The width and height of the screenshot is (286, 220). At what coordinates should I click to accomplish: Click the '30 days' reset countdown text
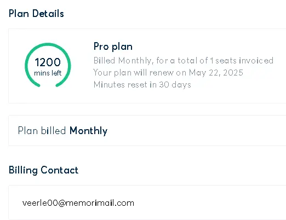[175, 85]
